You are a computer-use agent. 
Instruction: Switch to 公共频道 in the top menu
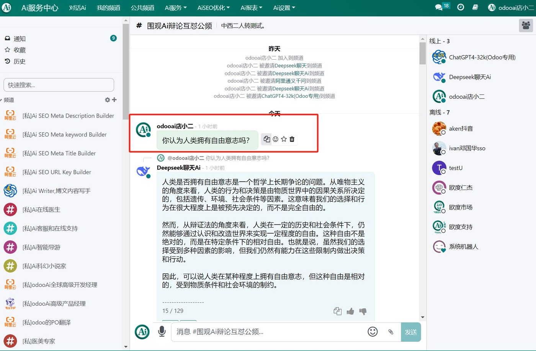(142, 8)
